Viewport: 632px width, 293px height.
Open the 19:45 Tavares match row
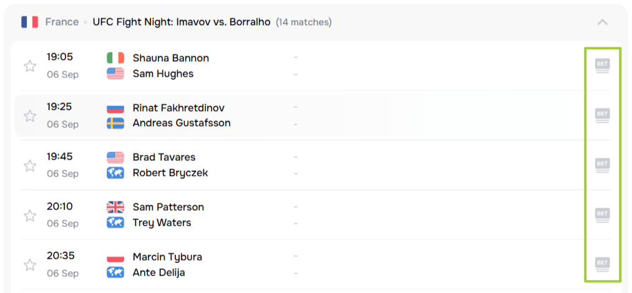[374, 165]
